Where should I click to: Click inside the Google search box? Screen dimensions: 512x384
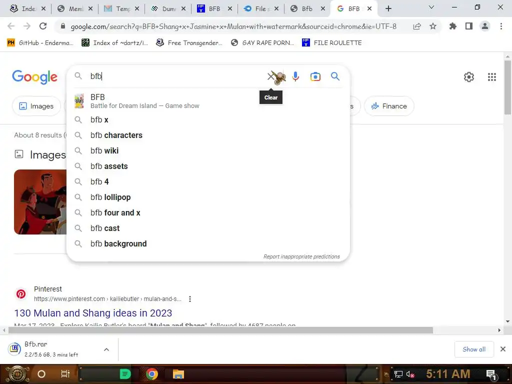pos(176,76)
